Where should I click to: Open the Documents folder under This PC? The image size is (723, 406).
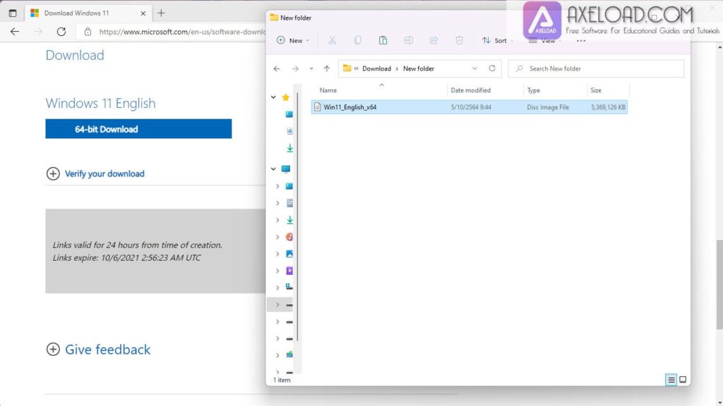tap(289, 203)
